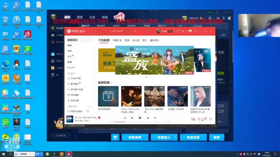Open the Windows Start menu
The width and height of the screenshot is (280, 157).
3,154
